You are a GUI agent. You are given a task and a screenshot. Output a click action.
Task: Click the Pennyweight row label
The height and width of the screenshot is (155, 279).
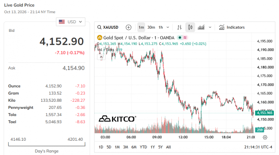tap(21, 108)
